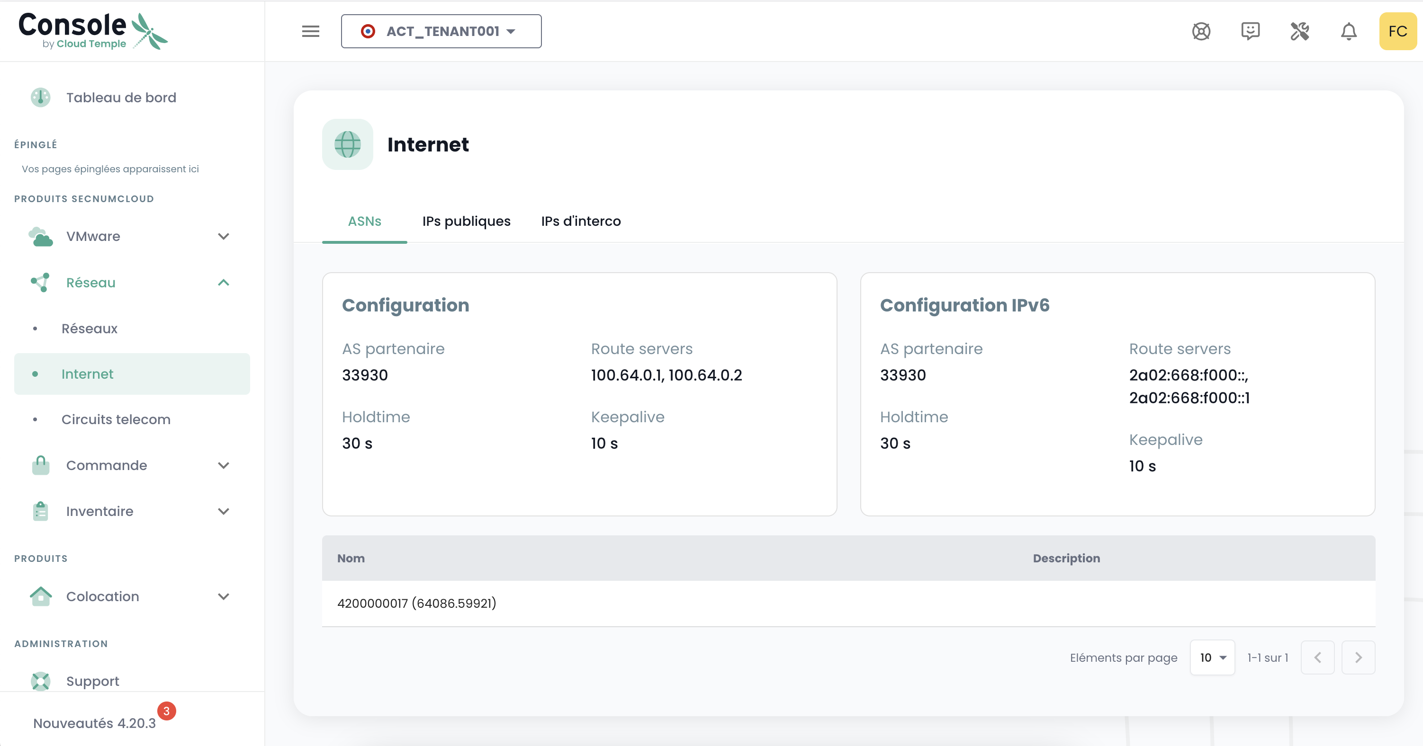Open the notifications bell
The width and height of the screenshot is (1423, 746).
tap(1349, 31)
